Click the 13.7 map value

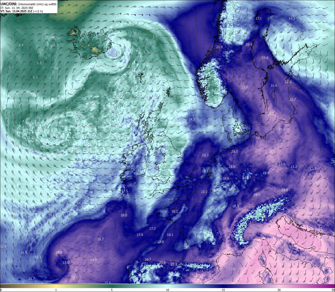coord(313,169)
